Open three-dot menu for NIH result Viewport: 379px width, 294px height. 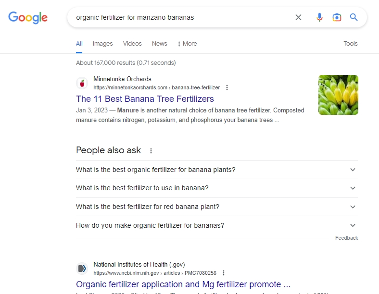click(224, 273)
